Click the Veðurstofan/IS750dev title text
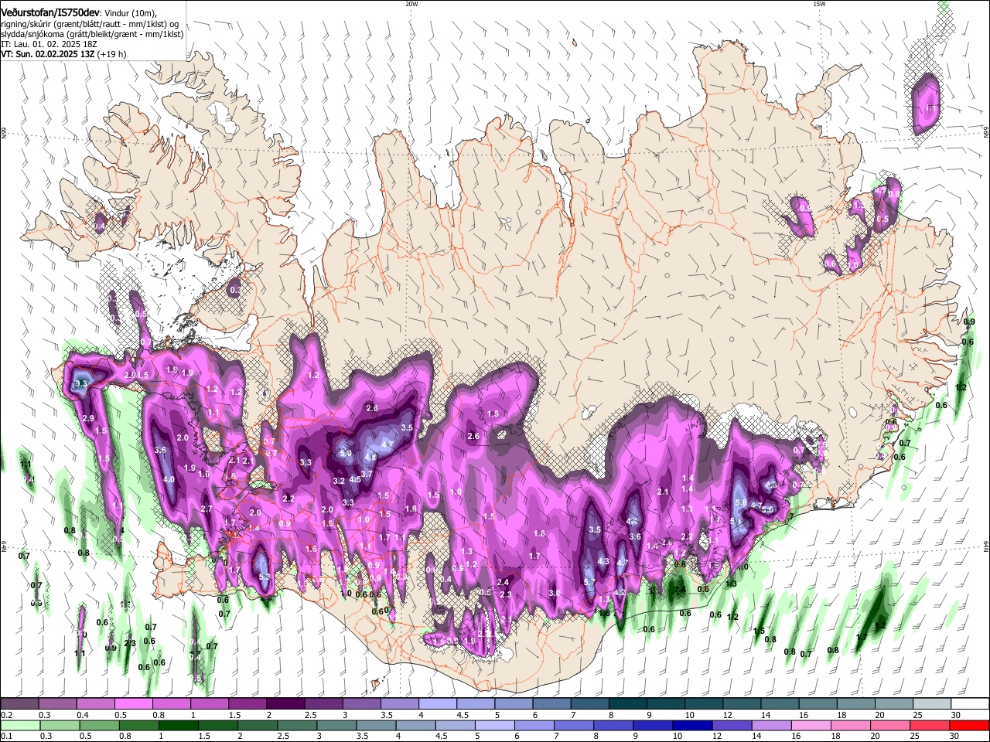This screenshot has width=990, height=742. (x=49, y=13)
